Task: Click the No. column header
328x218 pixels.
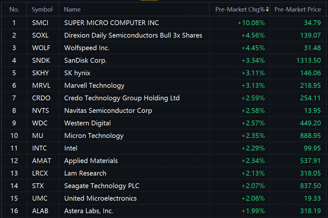Action: 14,9
